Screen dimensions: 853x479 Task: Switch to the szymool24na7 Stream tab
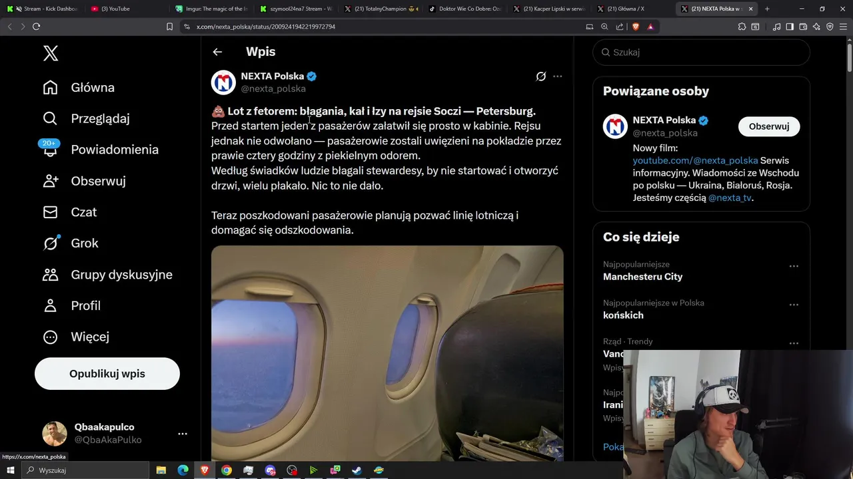297,9
